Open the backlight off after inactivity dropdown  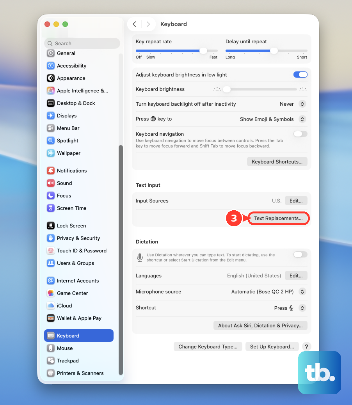[x=302, y=104]
